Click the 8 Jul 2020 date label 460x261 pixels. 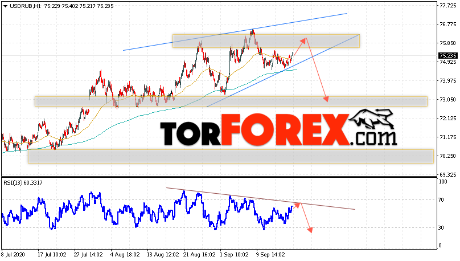(13, 255)
